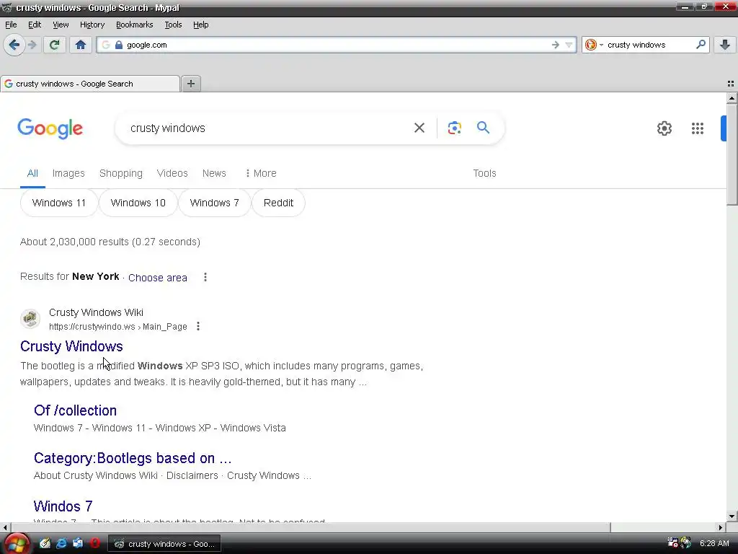Click the Crusty Windows Wiki site favicon
738x554 pixels.
tap(30, 319)
